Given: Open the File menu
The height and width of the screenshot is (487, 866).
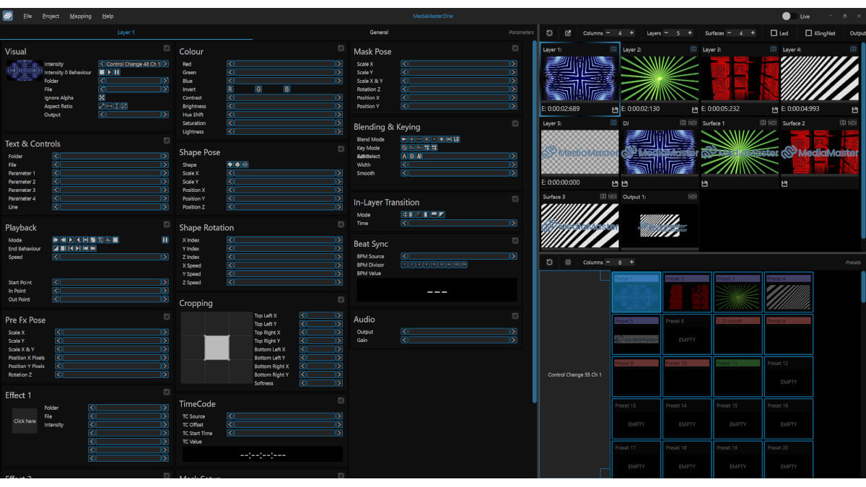Looking at the screenshot, I should [x=27, y=16].
